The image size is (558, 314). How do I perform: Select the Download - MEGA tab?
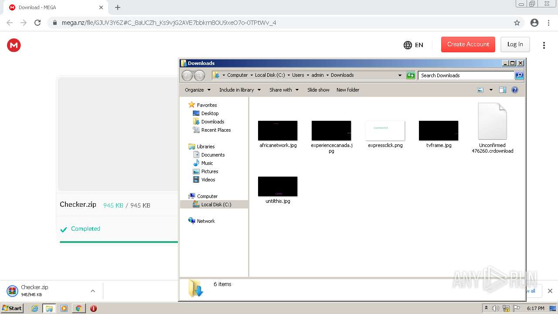click(x=55, y=7)
